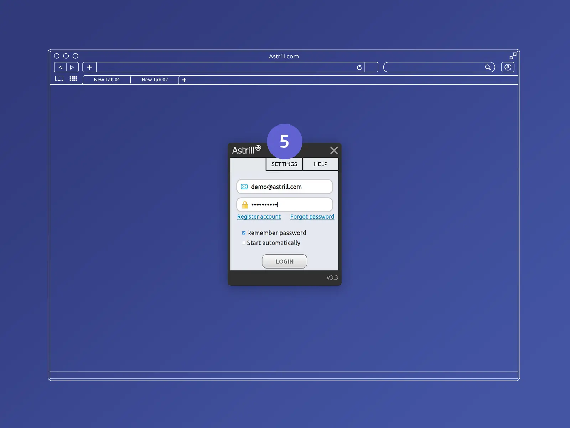Click the envelope icon in email field
The height and width of the screenshot is (428, 570).
244,187
